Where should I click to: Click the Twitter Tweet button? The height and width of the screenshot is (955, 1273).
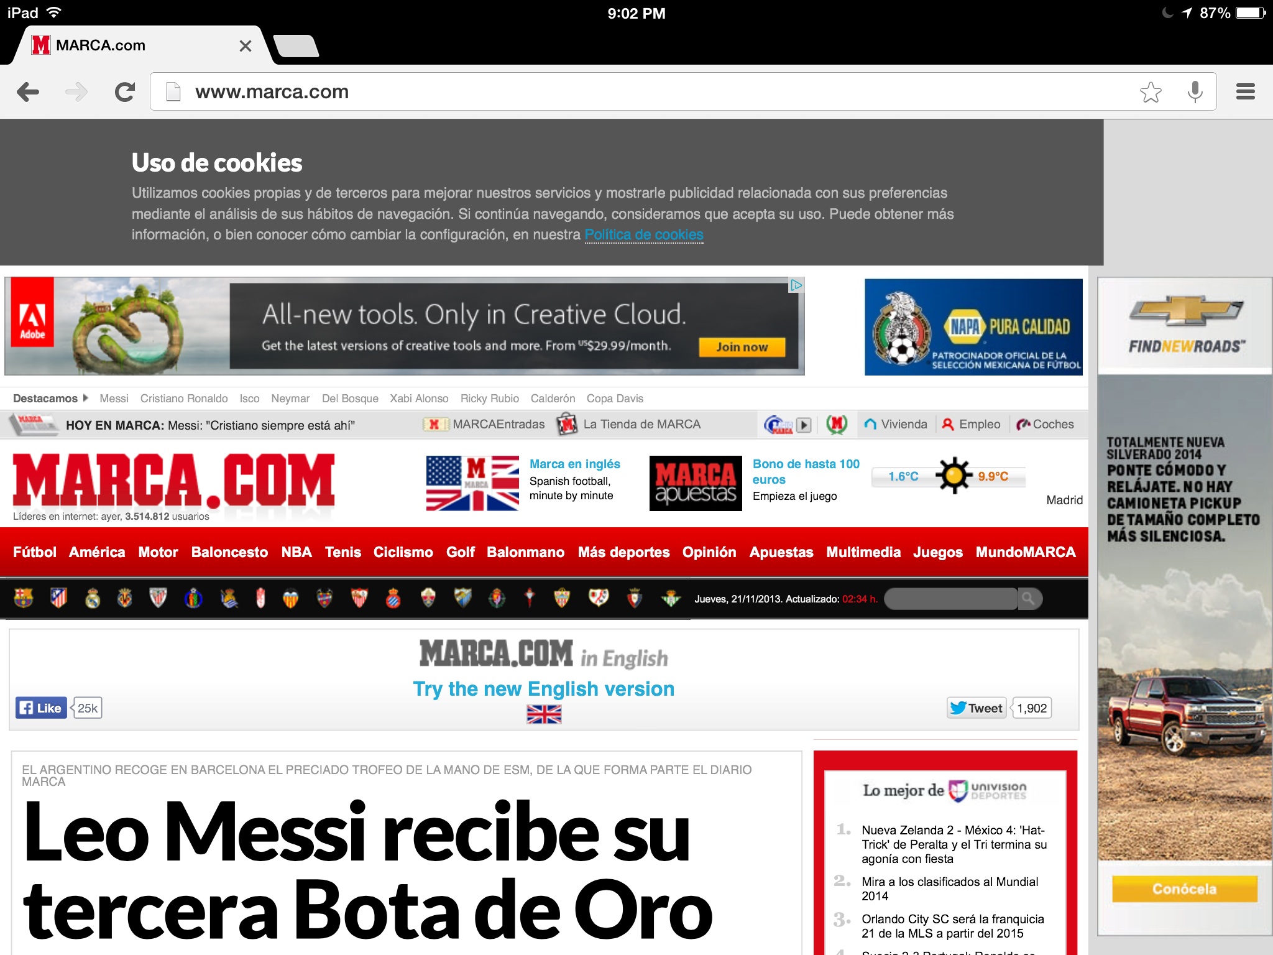[x=977, y=708]
